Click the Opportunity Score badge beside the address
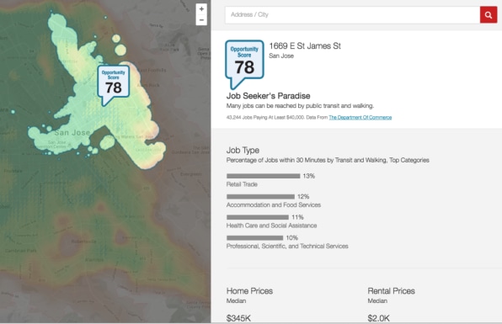The width and height of the screenshot is (502, 324). (x=244, y=64)
